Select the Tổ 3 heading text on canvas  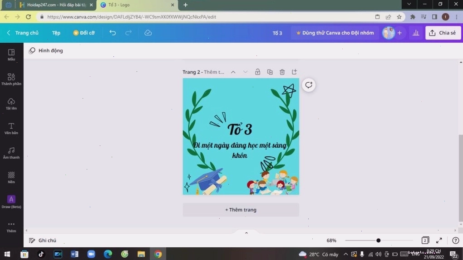[x=240, y=129]
